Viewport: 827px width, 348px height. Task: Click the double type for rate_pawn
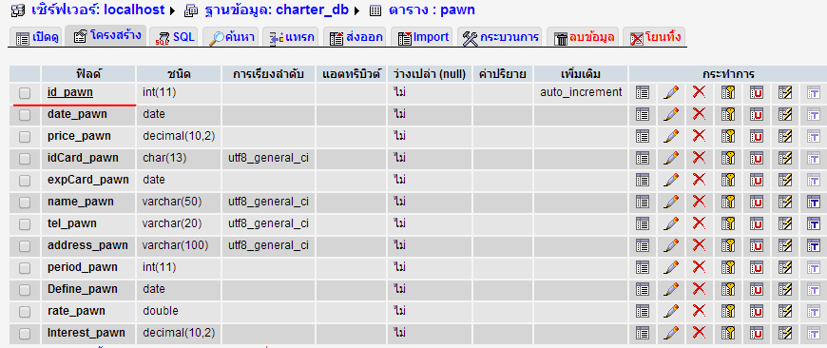coord(161,311)
